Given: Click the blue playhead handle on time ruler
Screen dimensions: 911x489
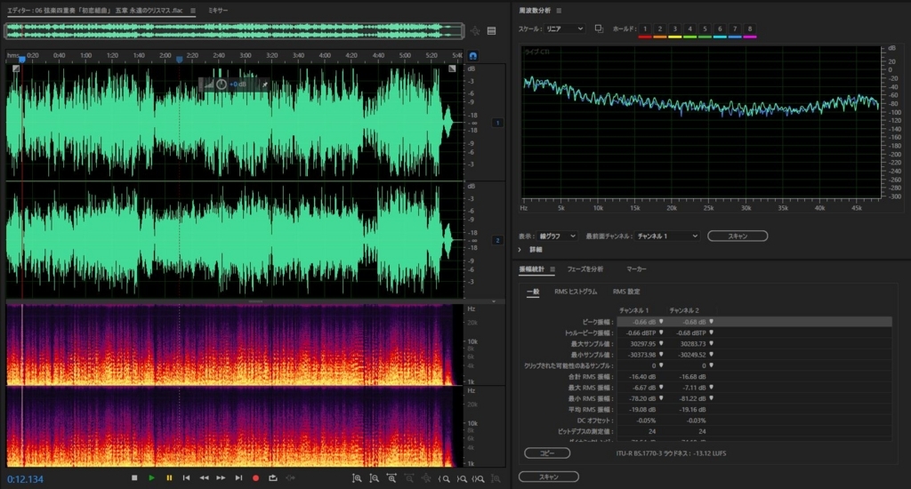Looking at the screenshot, I should [x=22, y=60].
